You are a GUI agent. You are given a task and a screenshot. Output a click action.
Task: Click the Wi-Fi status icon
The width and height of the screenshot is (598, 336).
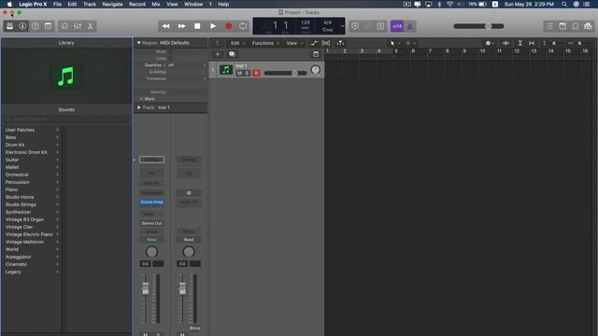tap(450, 4)
